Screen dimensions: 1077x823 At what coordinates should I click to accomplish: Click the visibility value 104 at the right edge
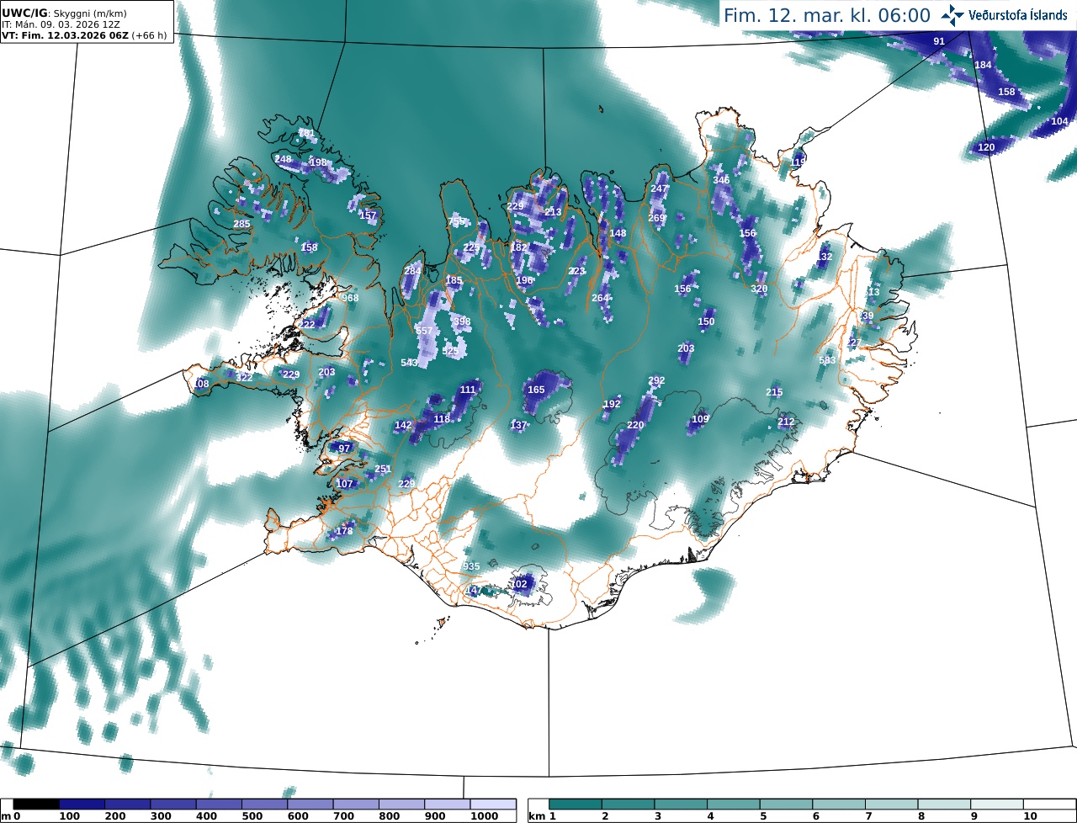[x=1059, y=121]
